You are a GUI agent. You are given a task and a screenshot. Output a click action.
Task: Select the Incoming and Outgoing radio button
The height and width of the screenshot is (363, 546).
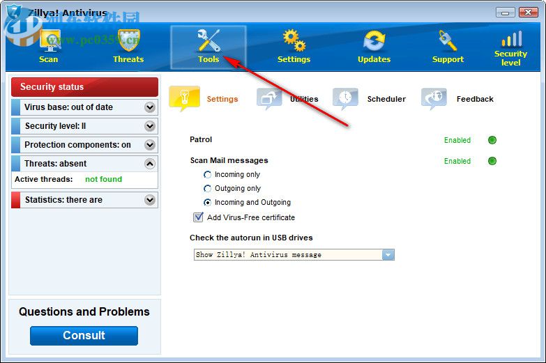[x=207, y=202]
